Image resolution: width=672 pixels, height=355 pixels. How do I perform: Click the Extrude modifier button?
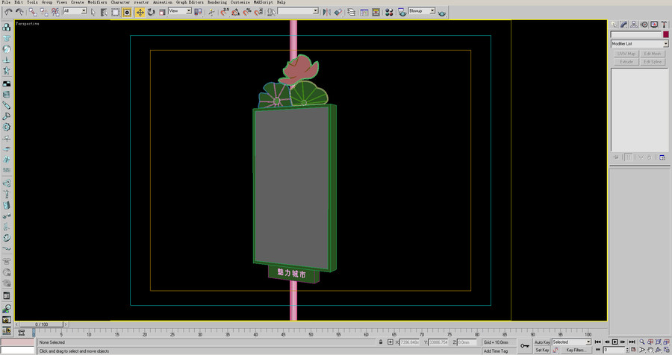pos(626,62)
